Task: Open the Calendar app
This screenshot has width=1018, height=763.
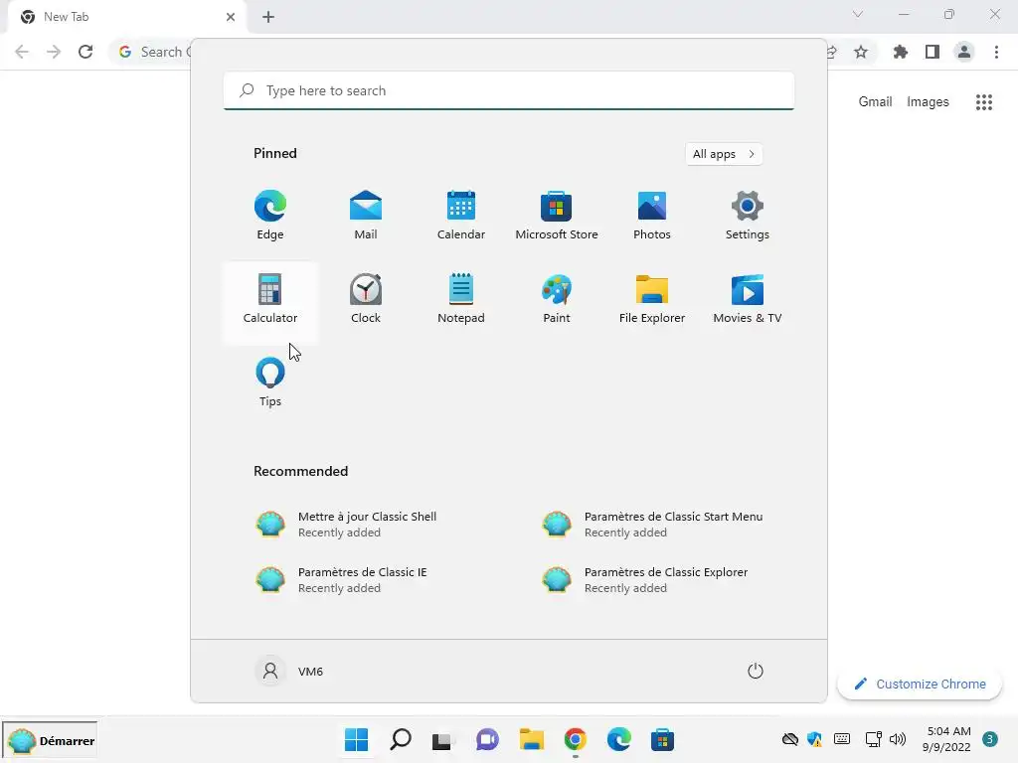Action: 461,216
